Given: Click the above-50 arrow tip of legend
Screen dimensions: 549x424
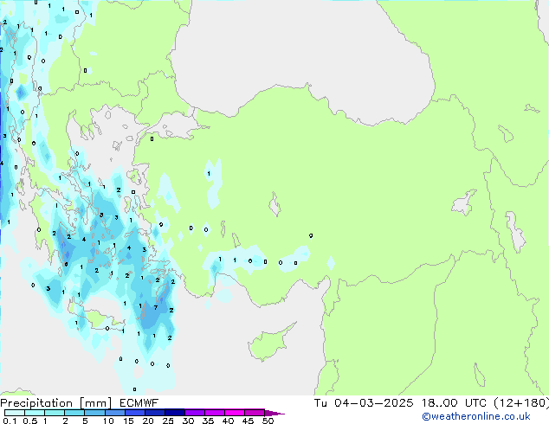Looking at the screenshot, I should click(x=274, y=413).
